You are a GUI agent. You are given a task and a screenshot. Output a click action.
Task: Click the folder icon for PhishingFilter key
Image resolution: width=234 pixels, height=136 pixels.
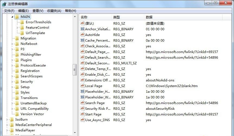tap(17, 55)
